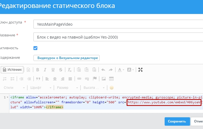Open the Стили styles dropdown
203x129 pixels.
(14, 88)
